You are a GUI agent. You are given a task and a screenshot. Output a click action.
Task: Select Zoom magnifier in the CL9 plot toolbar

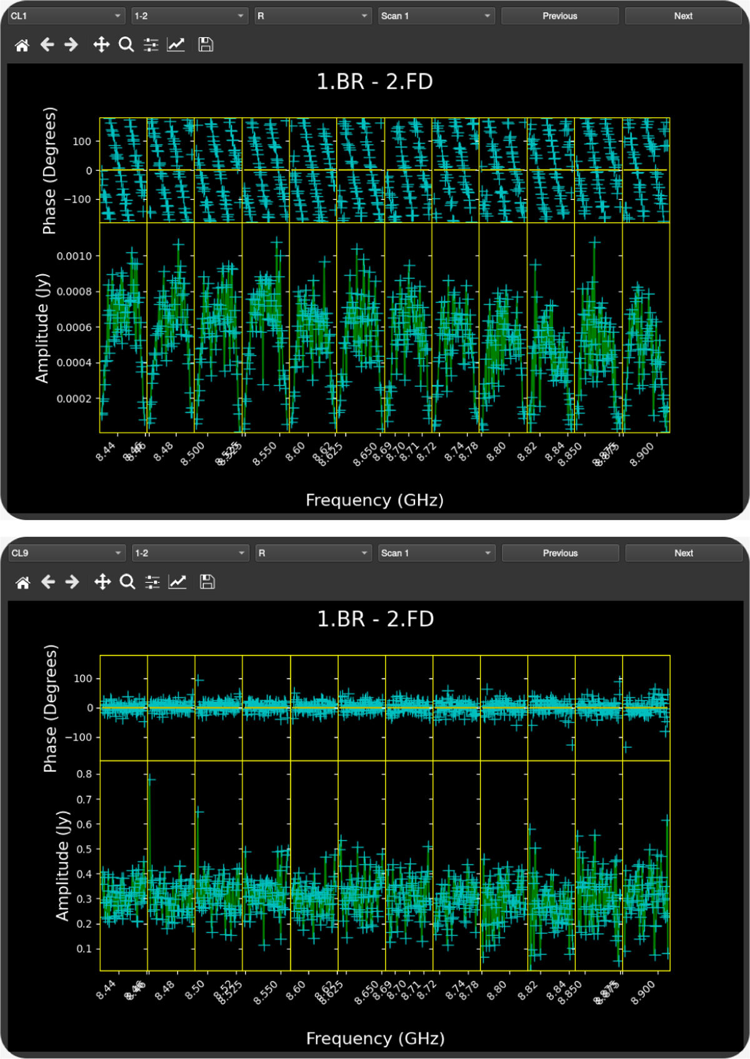pos(127,582)
